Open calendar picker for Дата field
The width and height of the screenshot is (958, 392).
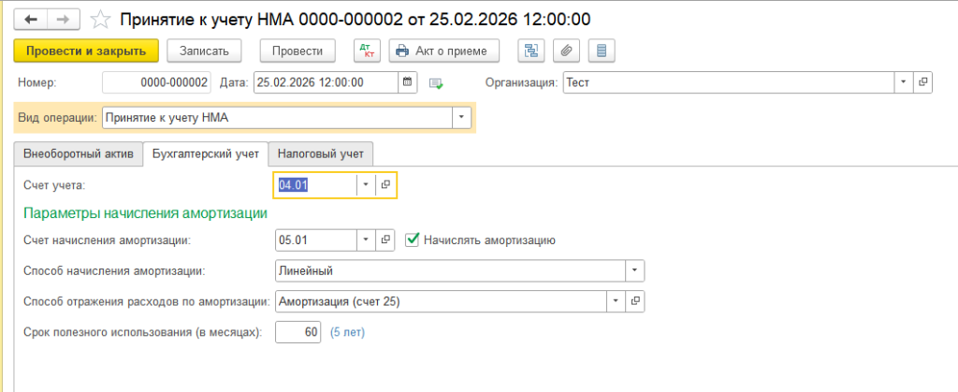tap(408, 82)
